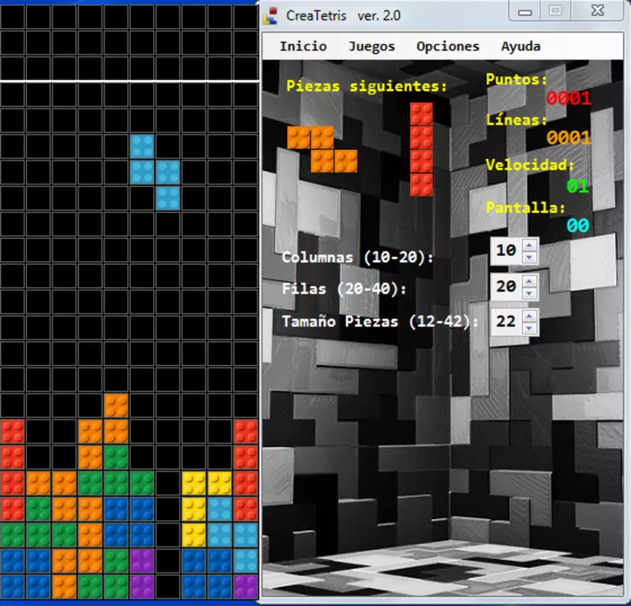Click the Pantalla value 00
The width and height of the screenshot is (631, 606).
578,225
